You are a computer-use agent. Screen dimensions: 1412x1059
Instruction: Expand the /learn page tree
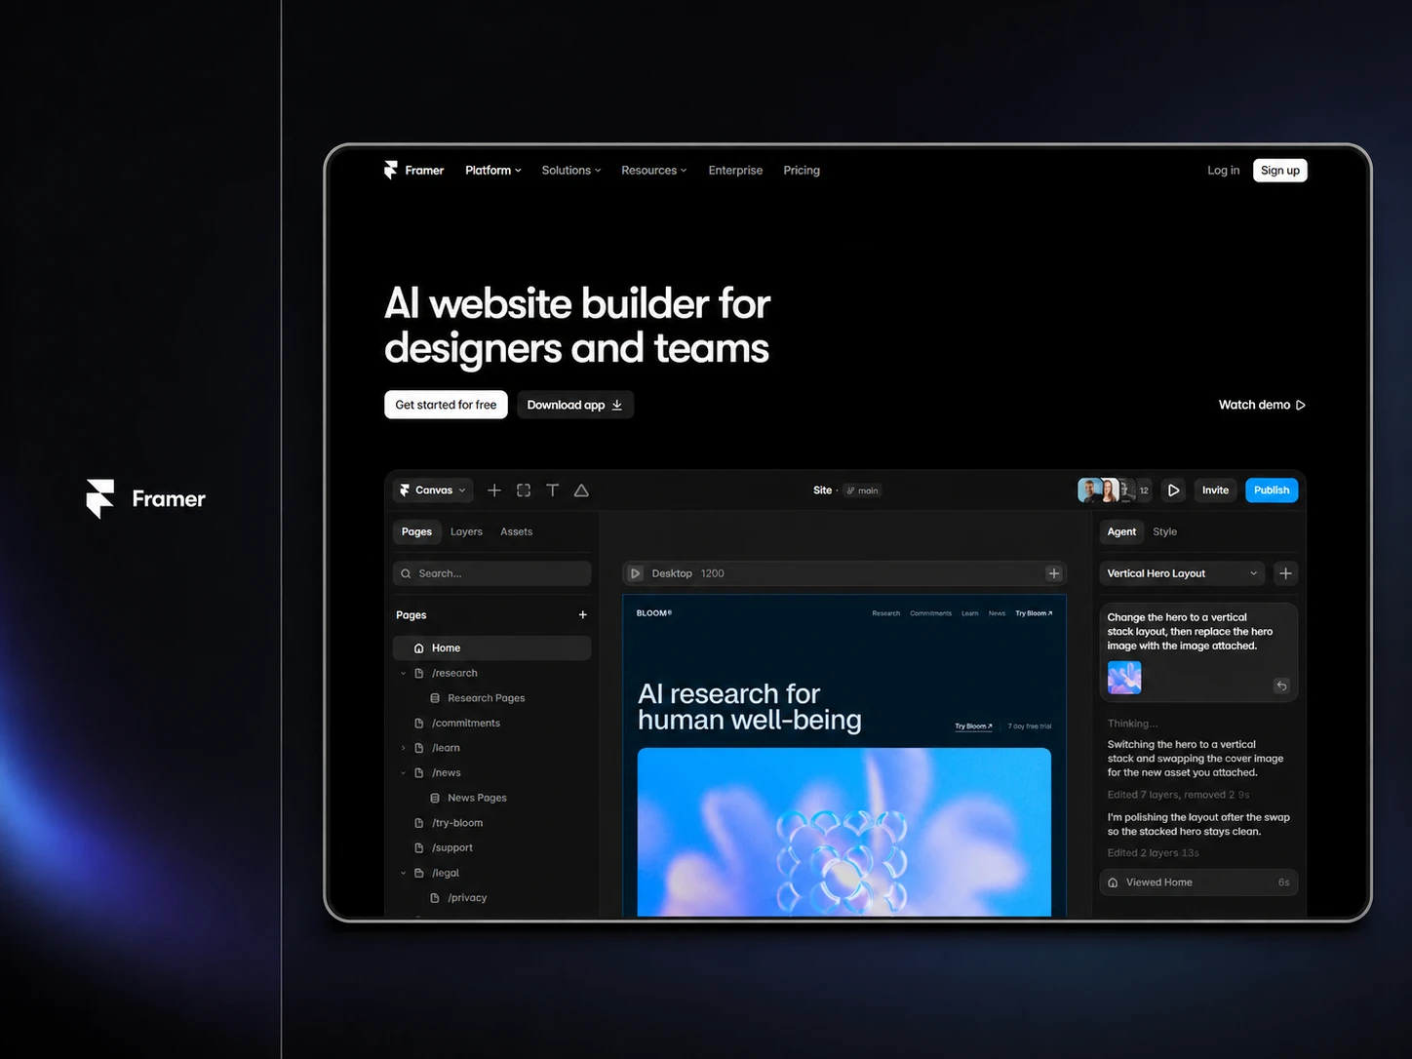[x=403, y=749]
